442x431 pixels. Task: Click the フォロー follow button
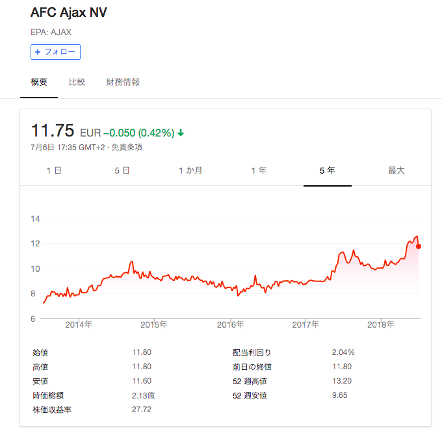[55, 52]
